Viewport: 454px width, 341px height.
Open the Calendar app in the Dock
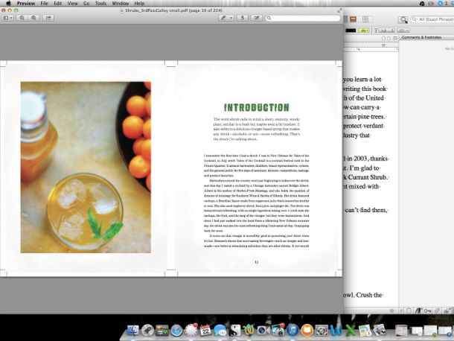[205, 329]
